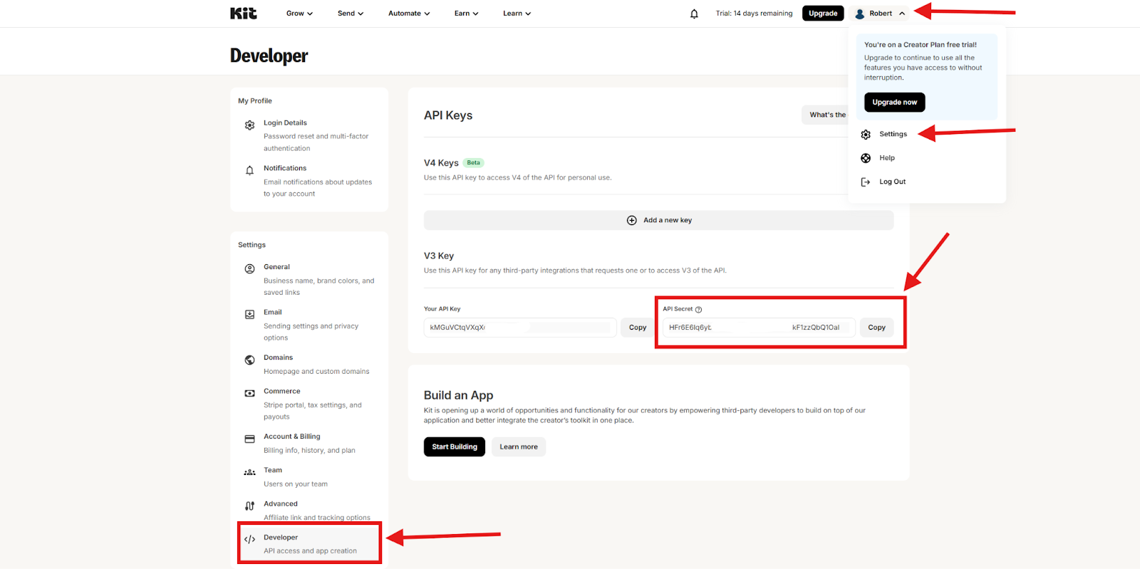Screen dimensions: 1140x569
Task: Click the Settings gear icon in dropdown
Action: (x=866, y=135)
